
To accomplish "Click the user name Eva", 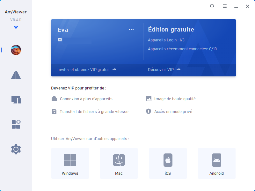I will pyautogui.click(x=63, y=30).
